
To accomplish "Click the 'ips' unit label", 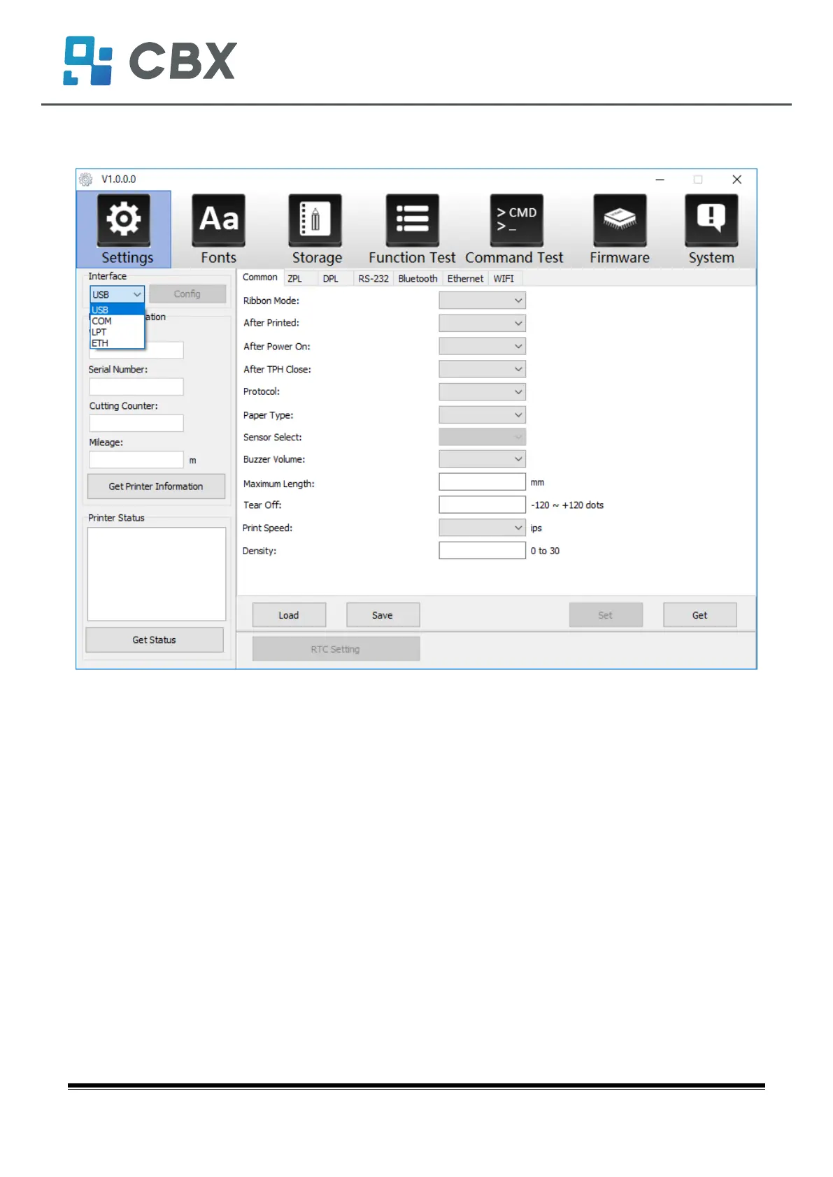I will 536,528.
